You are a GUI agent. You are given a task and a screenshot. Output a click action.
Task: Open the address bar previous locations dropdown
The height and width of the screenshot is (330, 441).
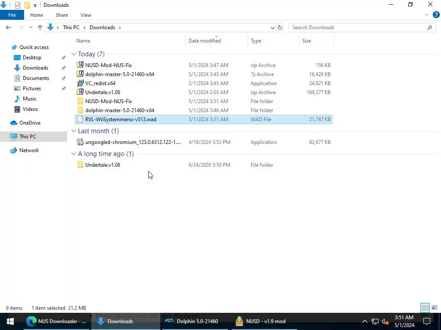272,27
